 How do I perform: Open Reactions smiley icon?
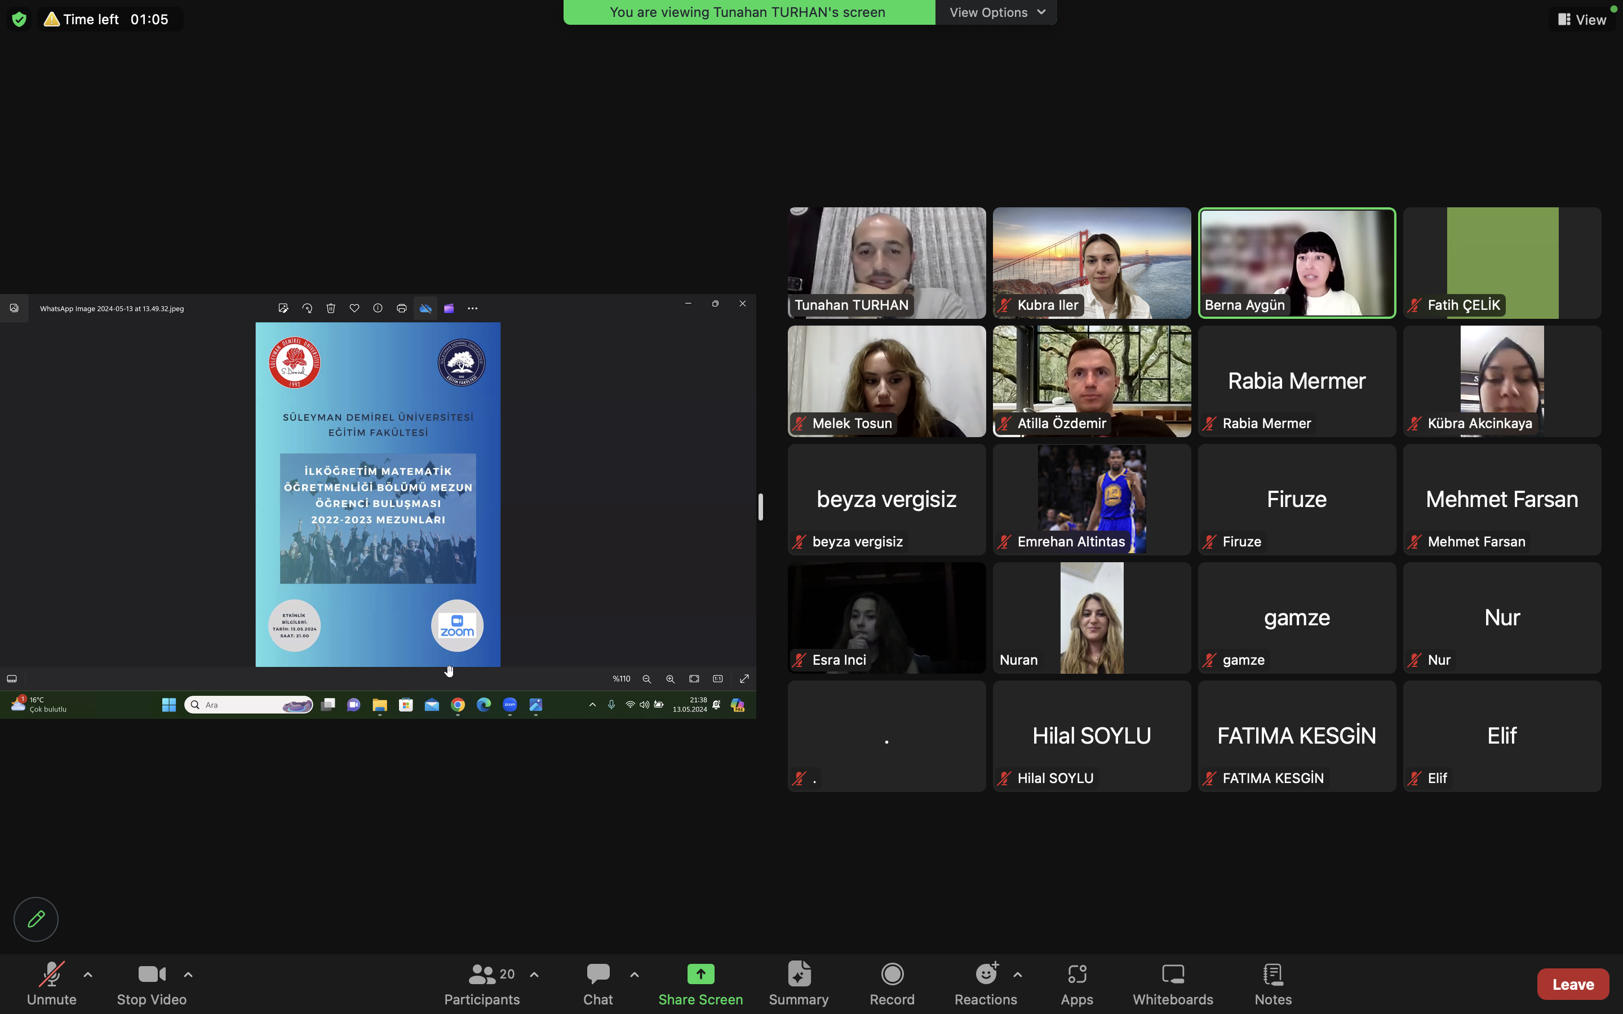[x=986, y=975]
